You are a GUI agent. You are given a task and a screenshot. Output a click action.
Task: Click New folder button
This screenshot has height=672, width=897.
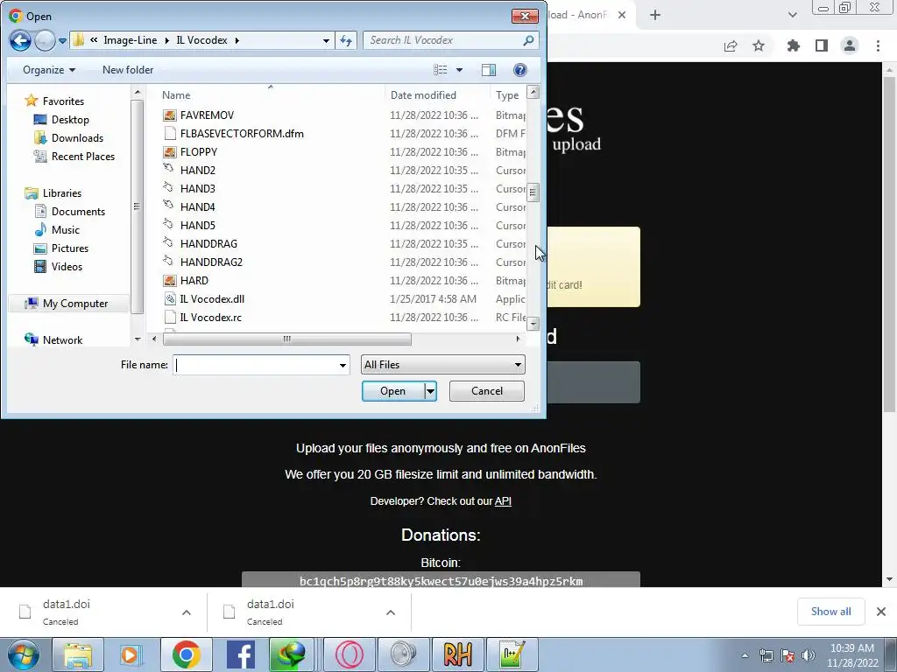point(128,70)
